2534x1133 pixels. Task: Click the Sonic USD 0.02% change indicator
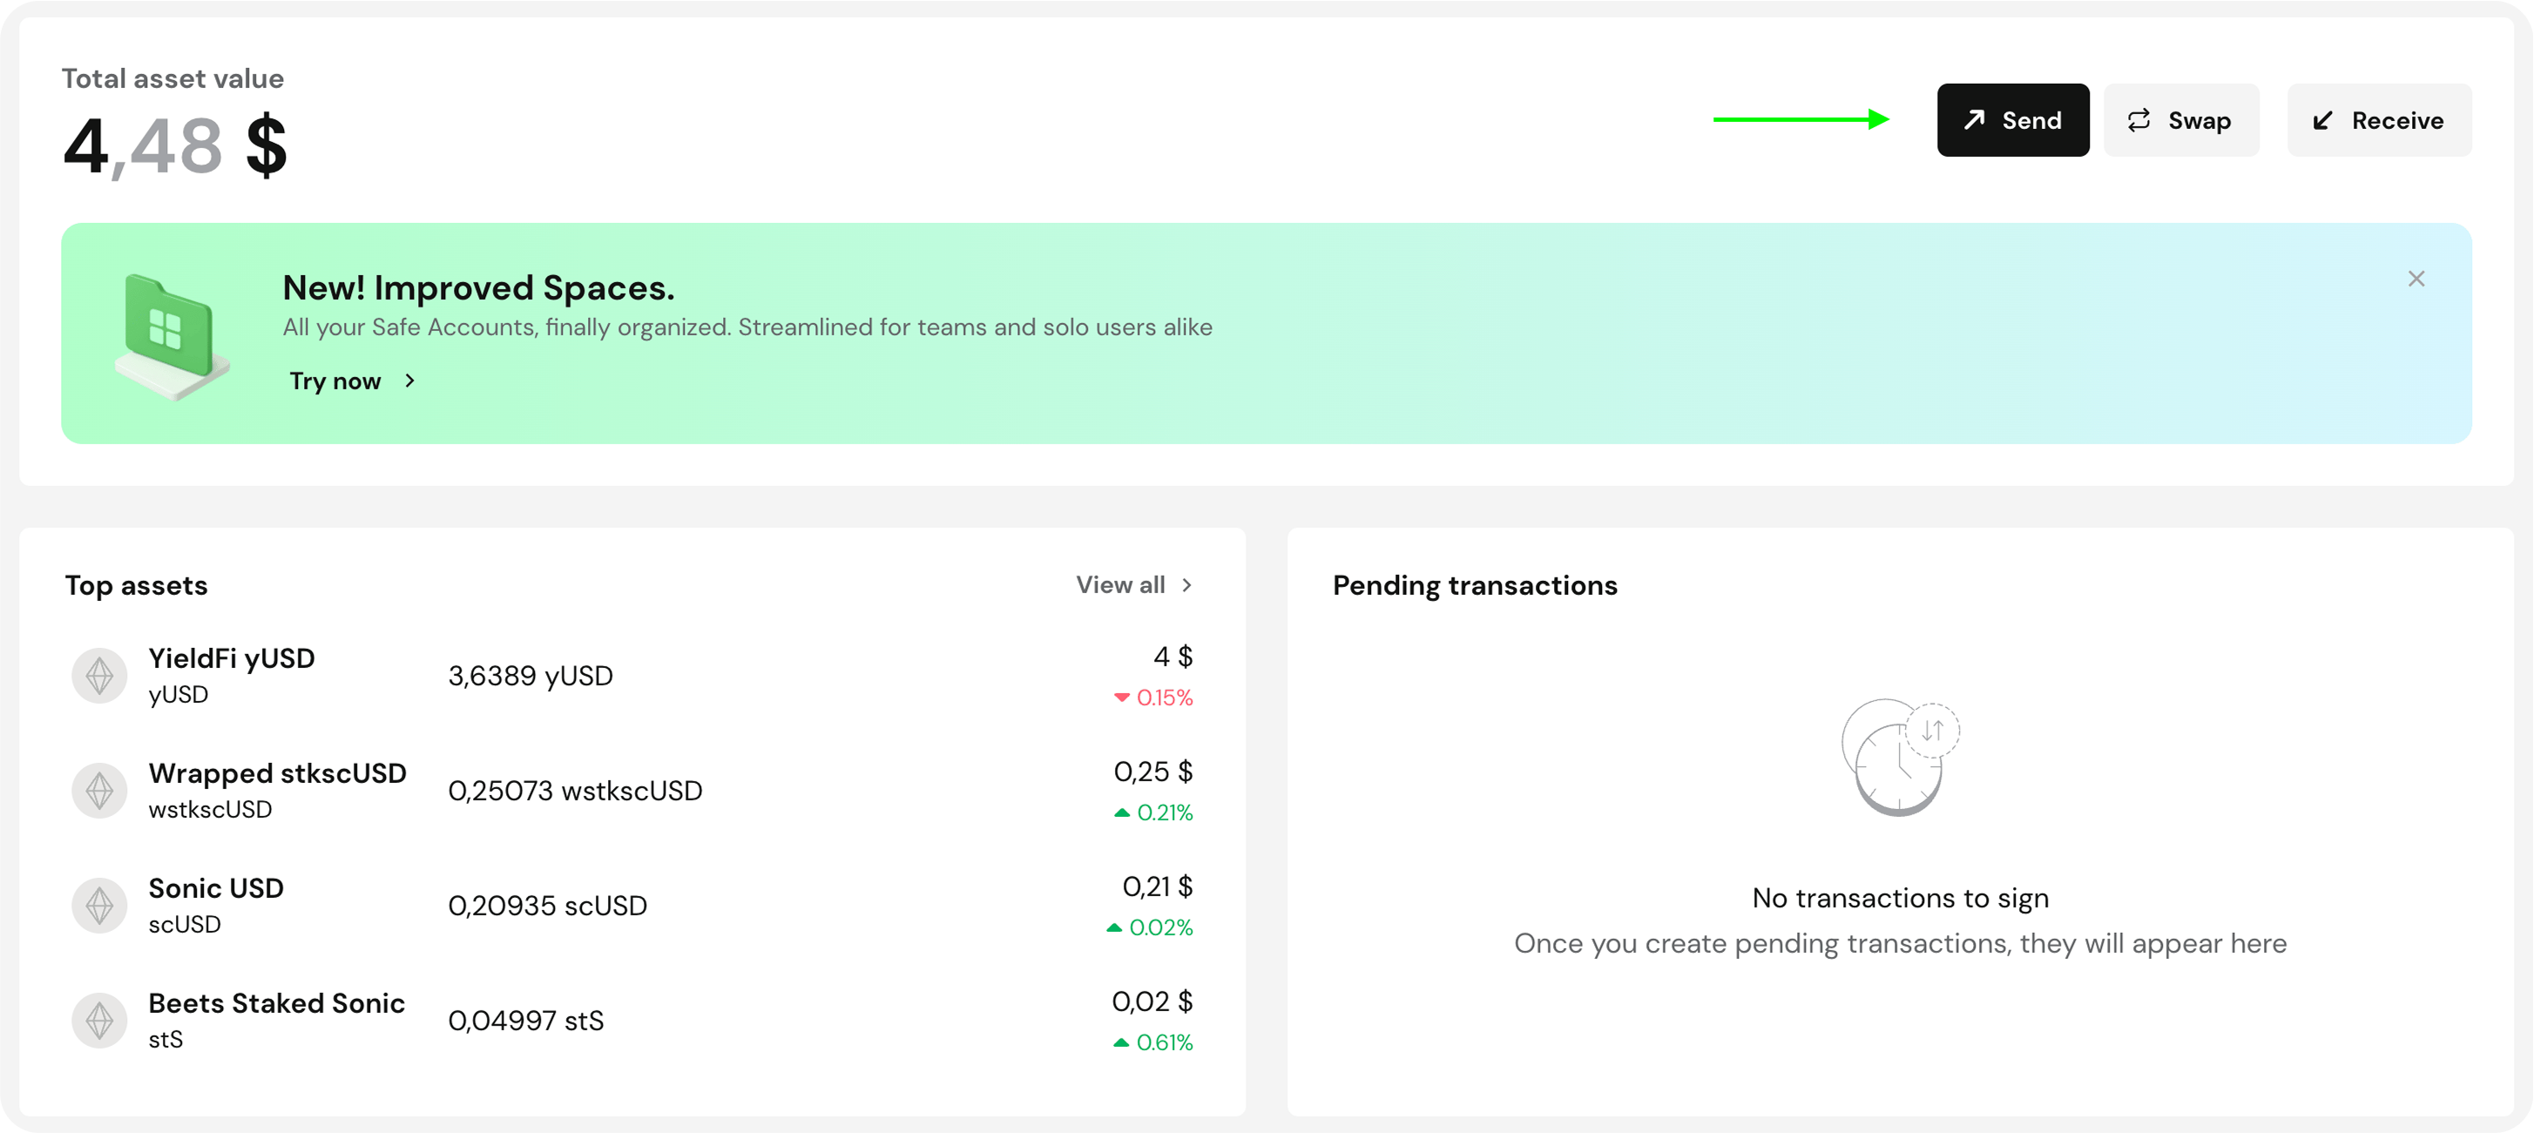pos(1150,927)
